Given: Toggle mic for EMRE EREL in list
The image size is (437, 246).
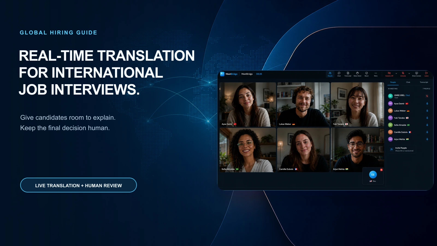Looking at the screenshot, I should pos(427,96).
